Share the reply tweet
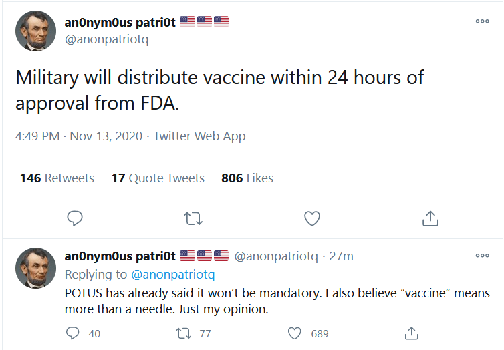504x350 pixels. (x=412, y=333)
